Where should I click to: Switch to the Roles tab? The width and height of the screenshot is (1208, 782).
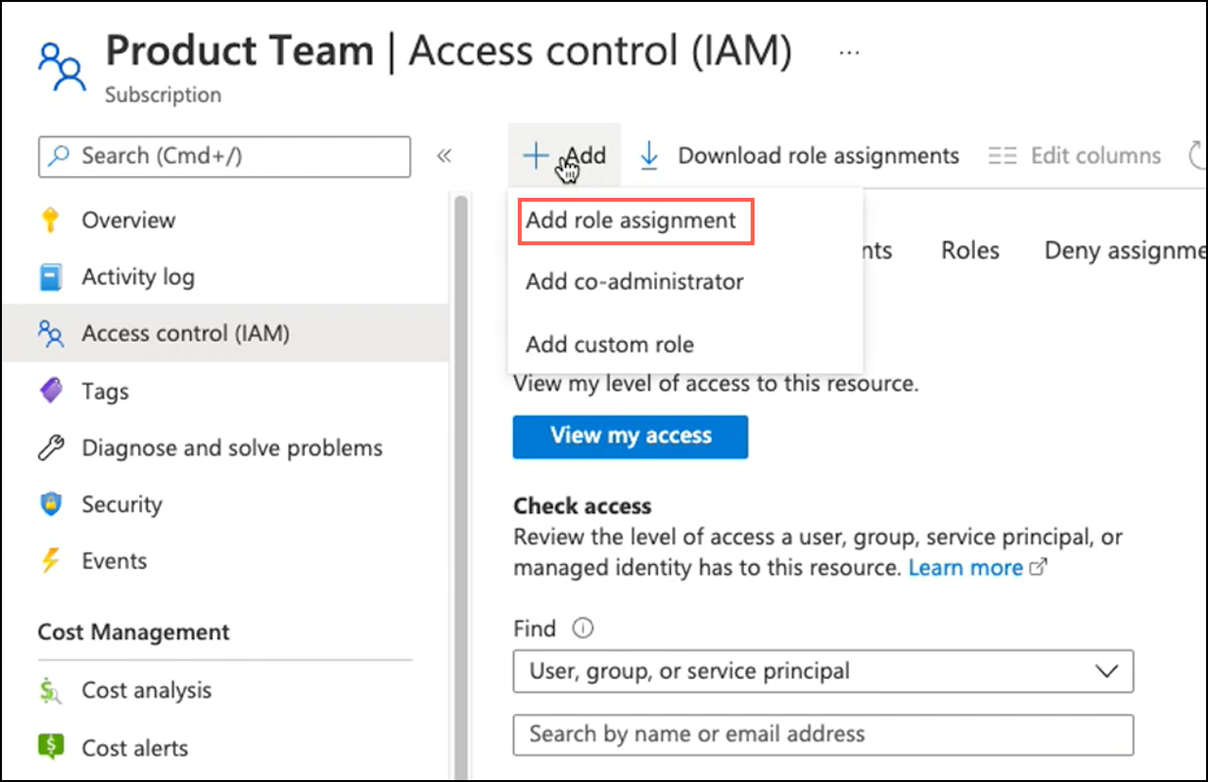969,250
